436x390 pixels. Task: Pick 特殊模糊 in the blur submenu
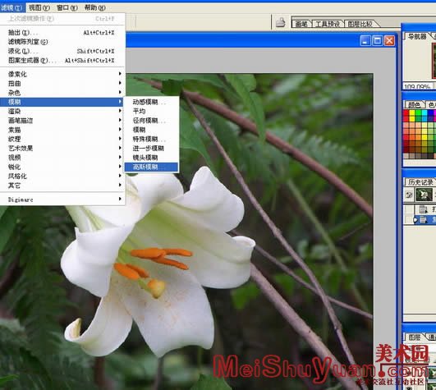pyautogui.click(x=151, y=139)
